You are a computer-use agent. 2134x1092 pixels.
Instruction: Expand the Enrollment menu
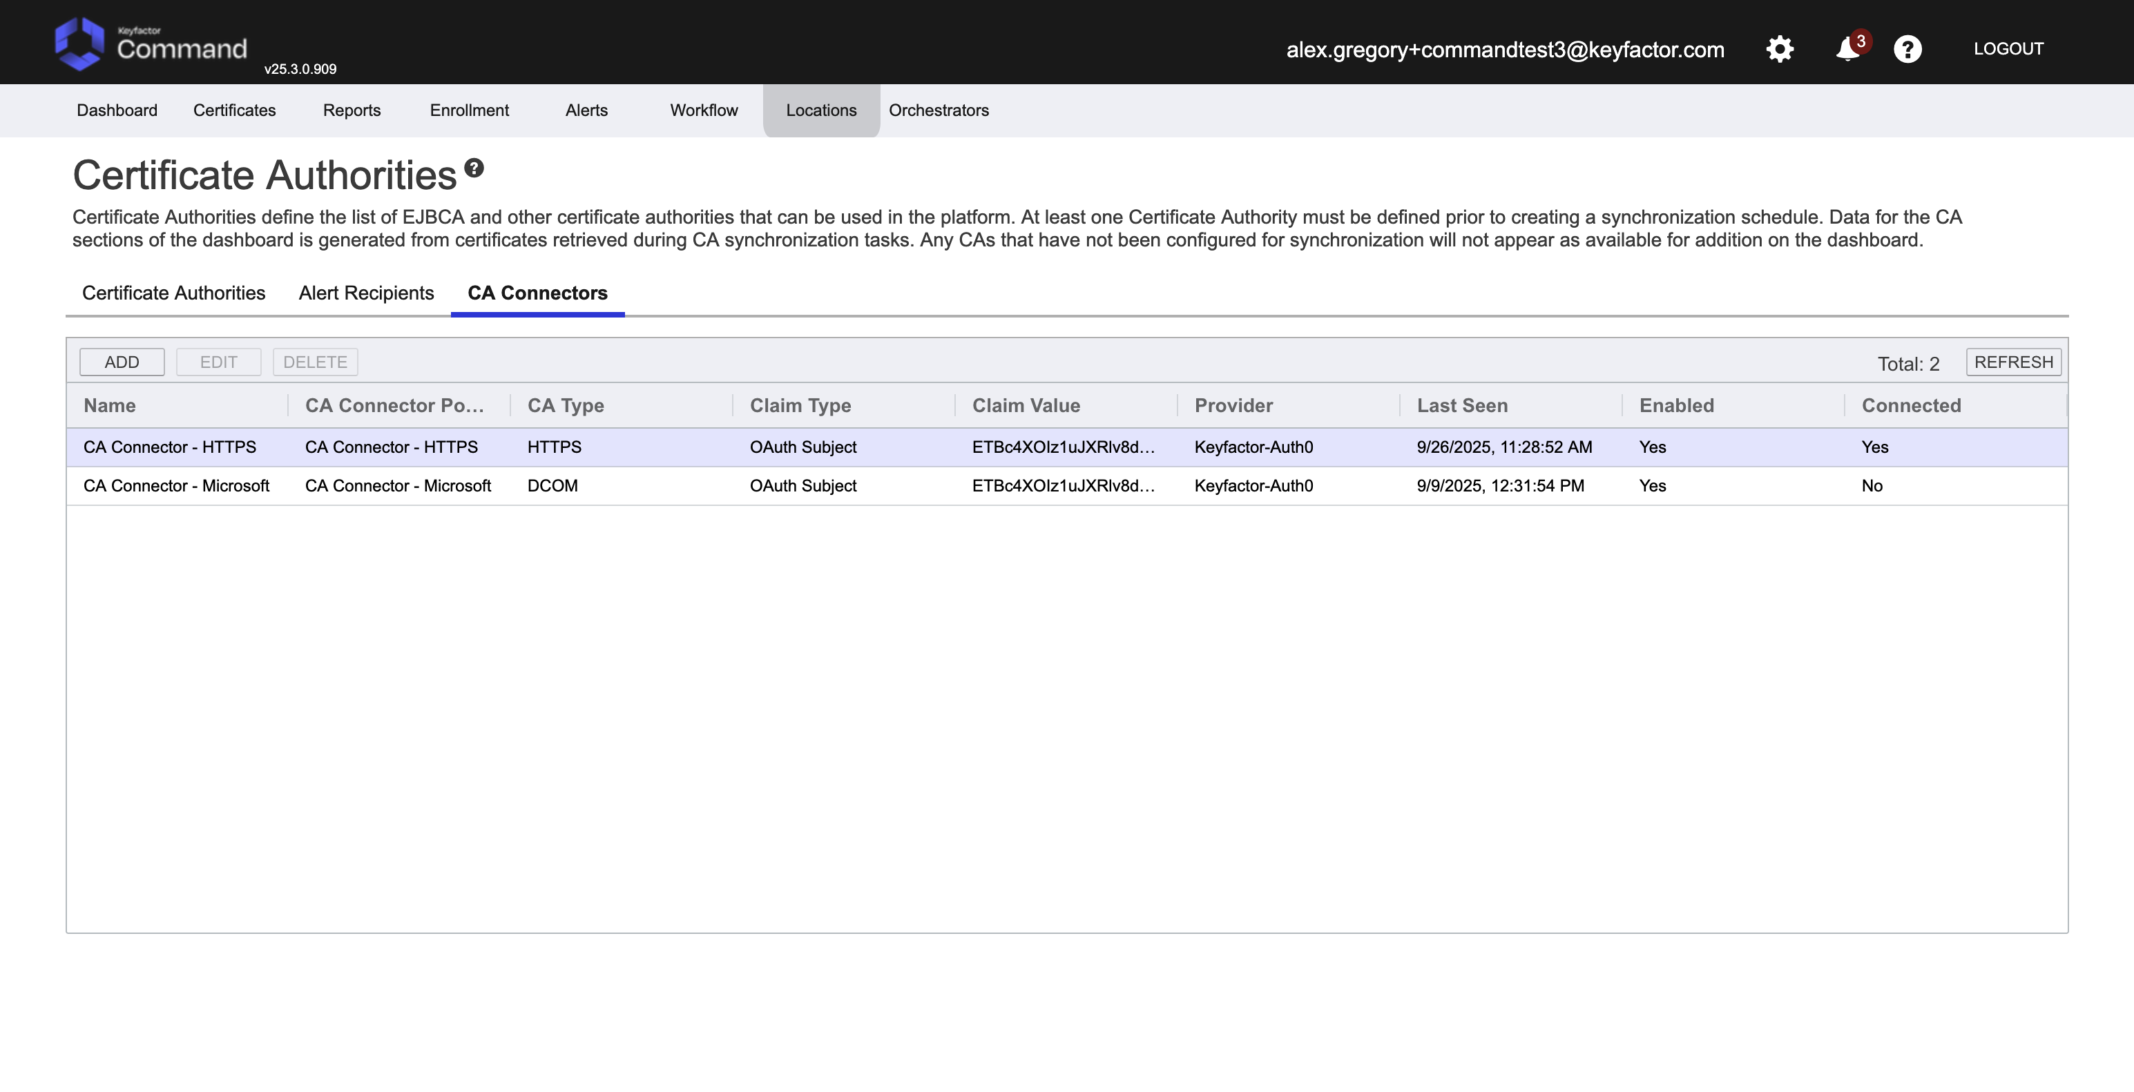point(469,110)
